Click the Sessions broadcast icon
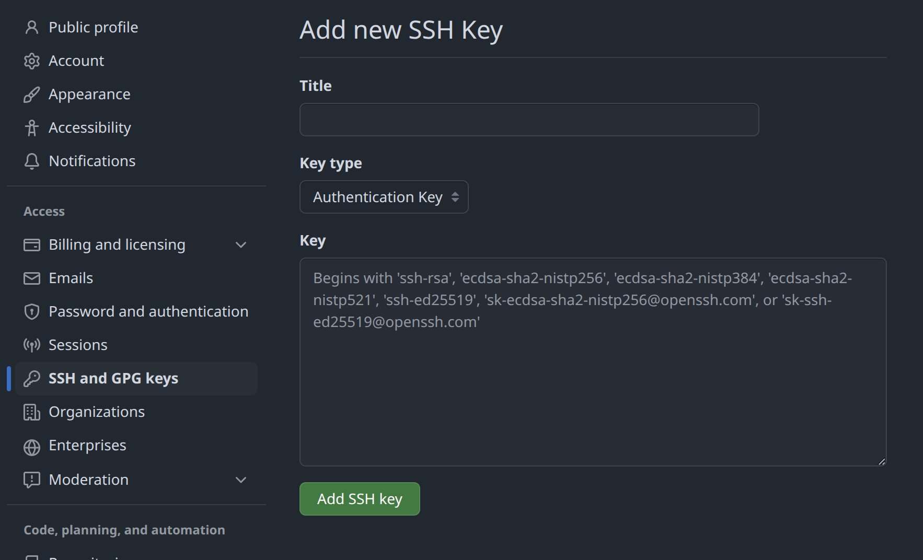 [32, 345]
